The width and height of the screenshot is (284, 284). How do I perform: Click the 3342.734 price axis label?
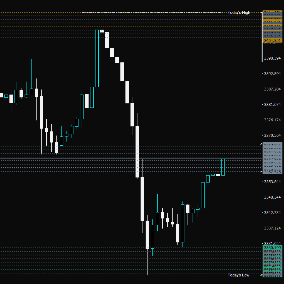point(272,213)
